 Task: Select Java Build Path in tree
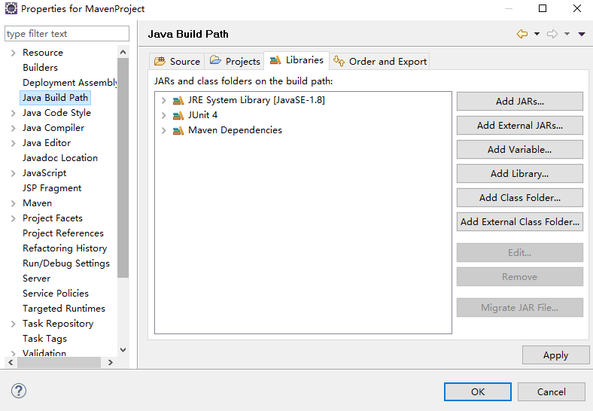tap(55, 98)
